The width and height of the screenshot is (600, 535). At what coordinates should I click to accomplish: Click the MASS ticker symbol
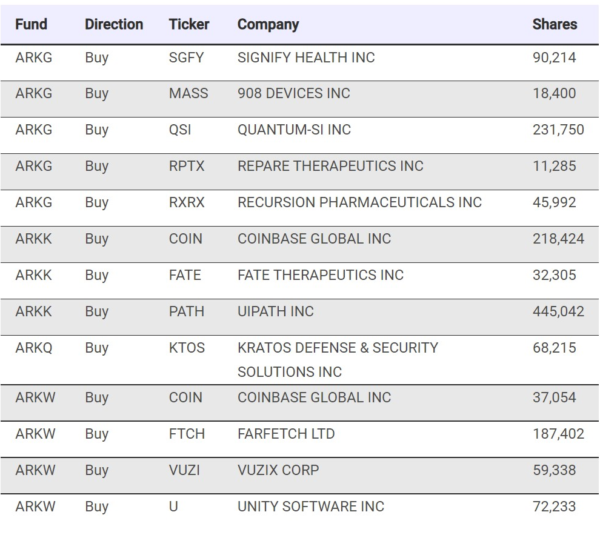(188, 94)
